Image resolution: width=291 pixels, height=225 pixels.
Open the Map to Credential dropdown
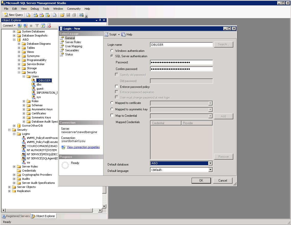pyautogui.click(x=210, y=116)
